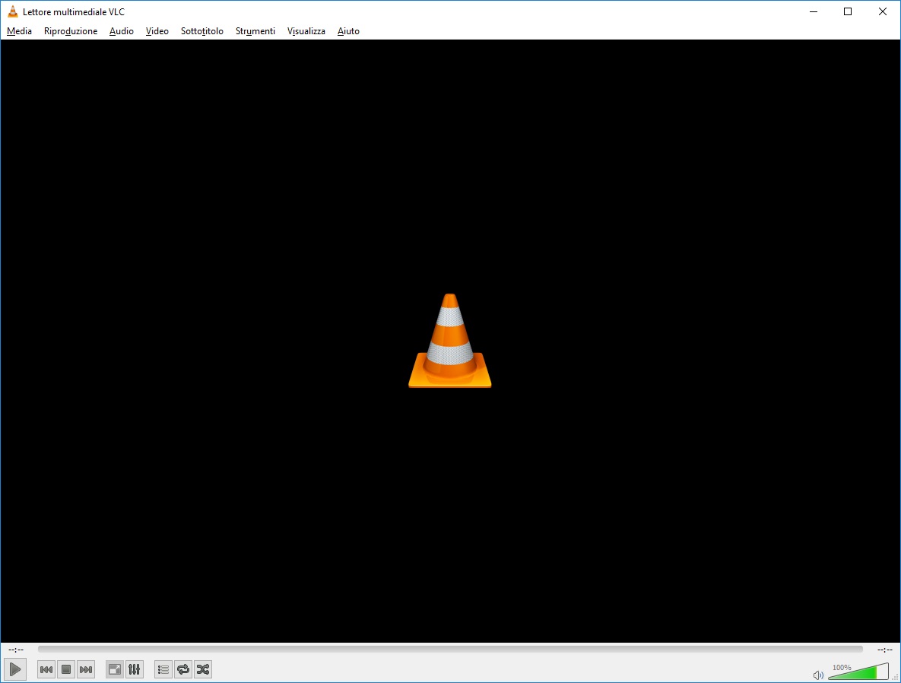Screen dimensions: 901x683
Task: Open the Riproduzione menu
Action: click(x=71, y=31)
